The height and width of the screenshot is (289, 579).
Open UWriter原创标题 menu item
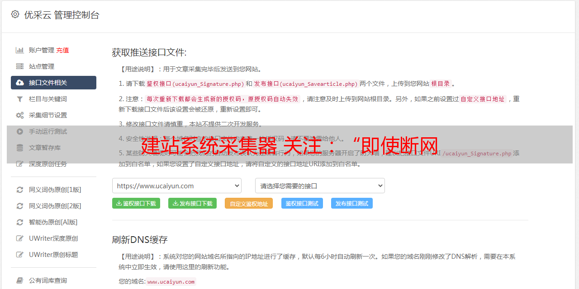point(53,255)
